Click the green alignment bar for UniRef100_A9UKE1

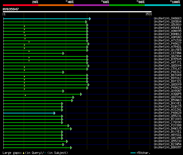point(45,28)
